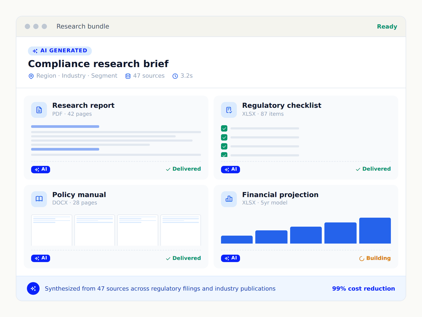Image resolution: width=422 pixels, height=317 pixels.
Task: Click the Compliance research brief heading
Action: tap(98, 64)
